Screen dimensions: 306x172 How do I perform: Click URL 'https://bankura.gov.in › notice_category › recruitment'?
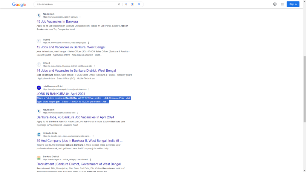point(65,159)
